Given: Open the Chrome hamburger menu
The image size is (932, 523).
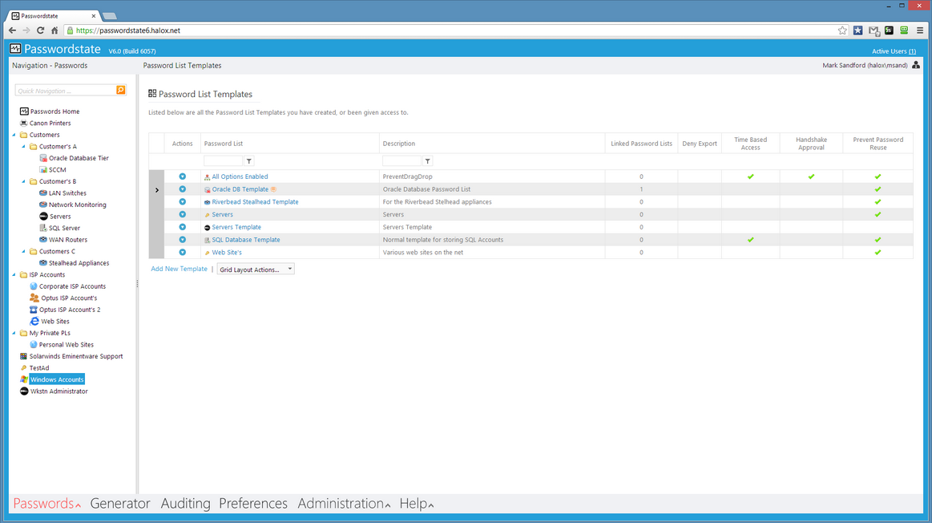Looking at the screenshot, I should 919,30.
